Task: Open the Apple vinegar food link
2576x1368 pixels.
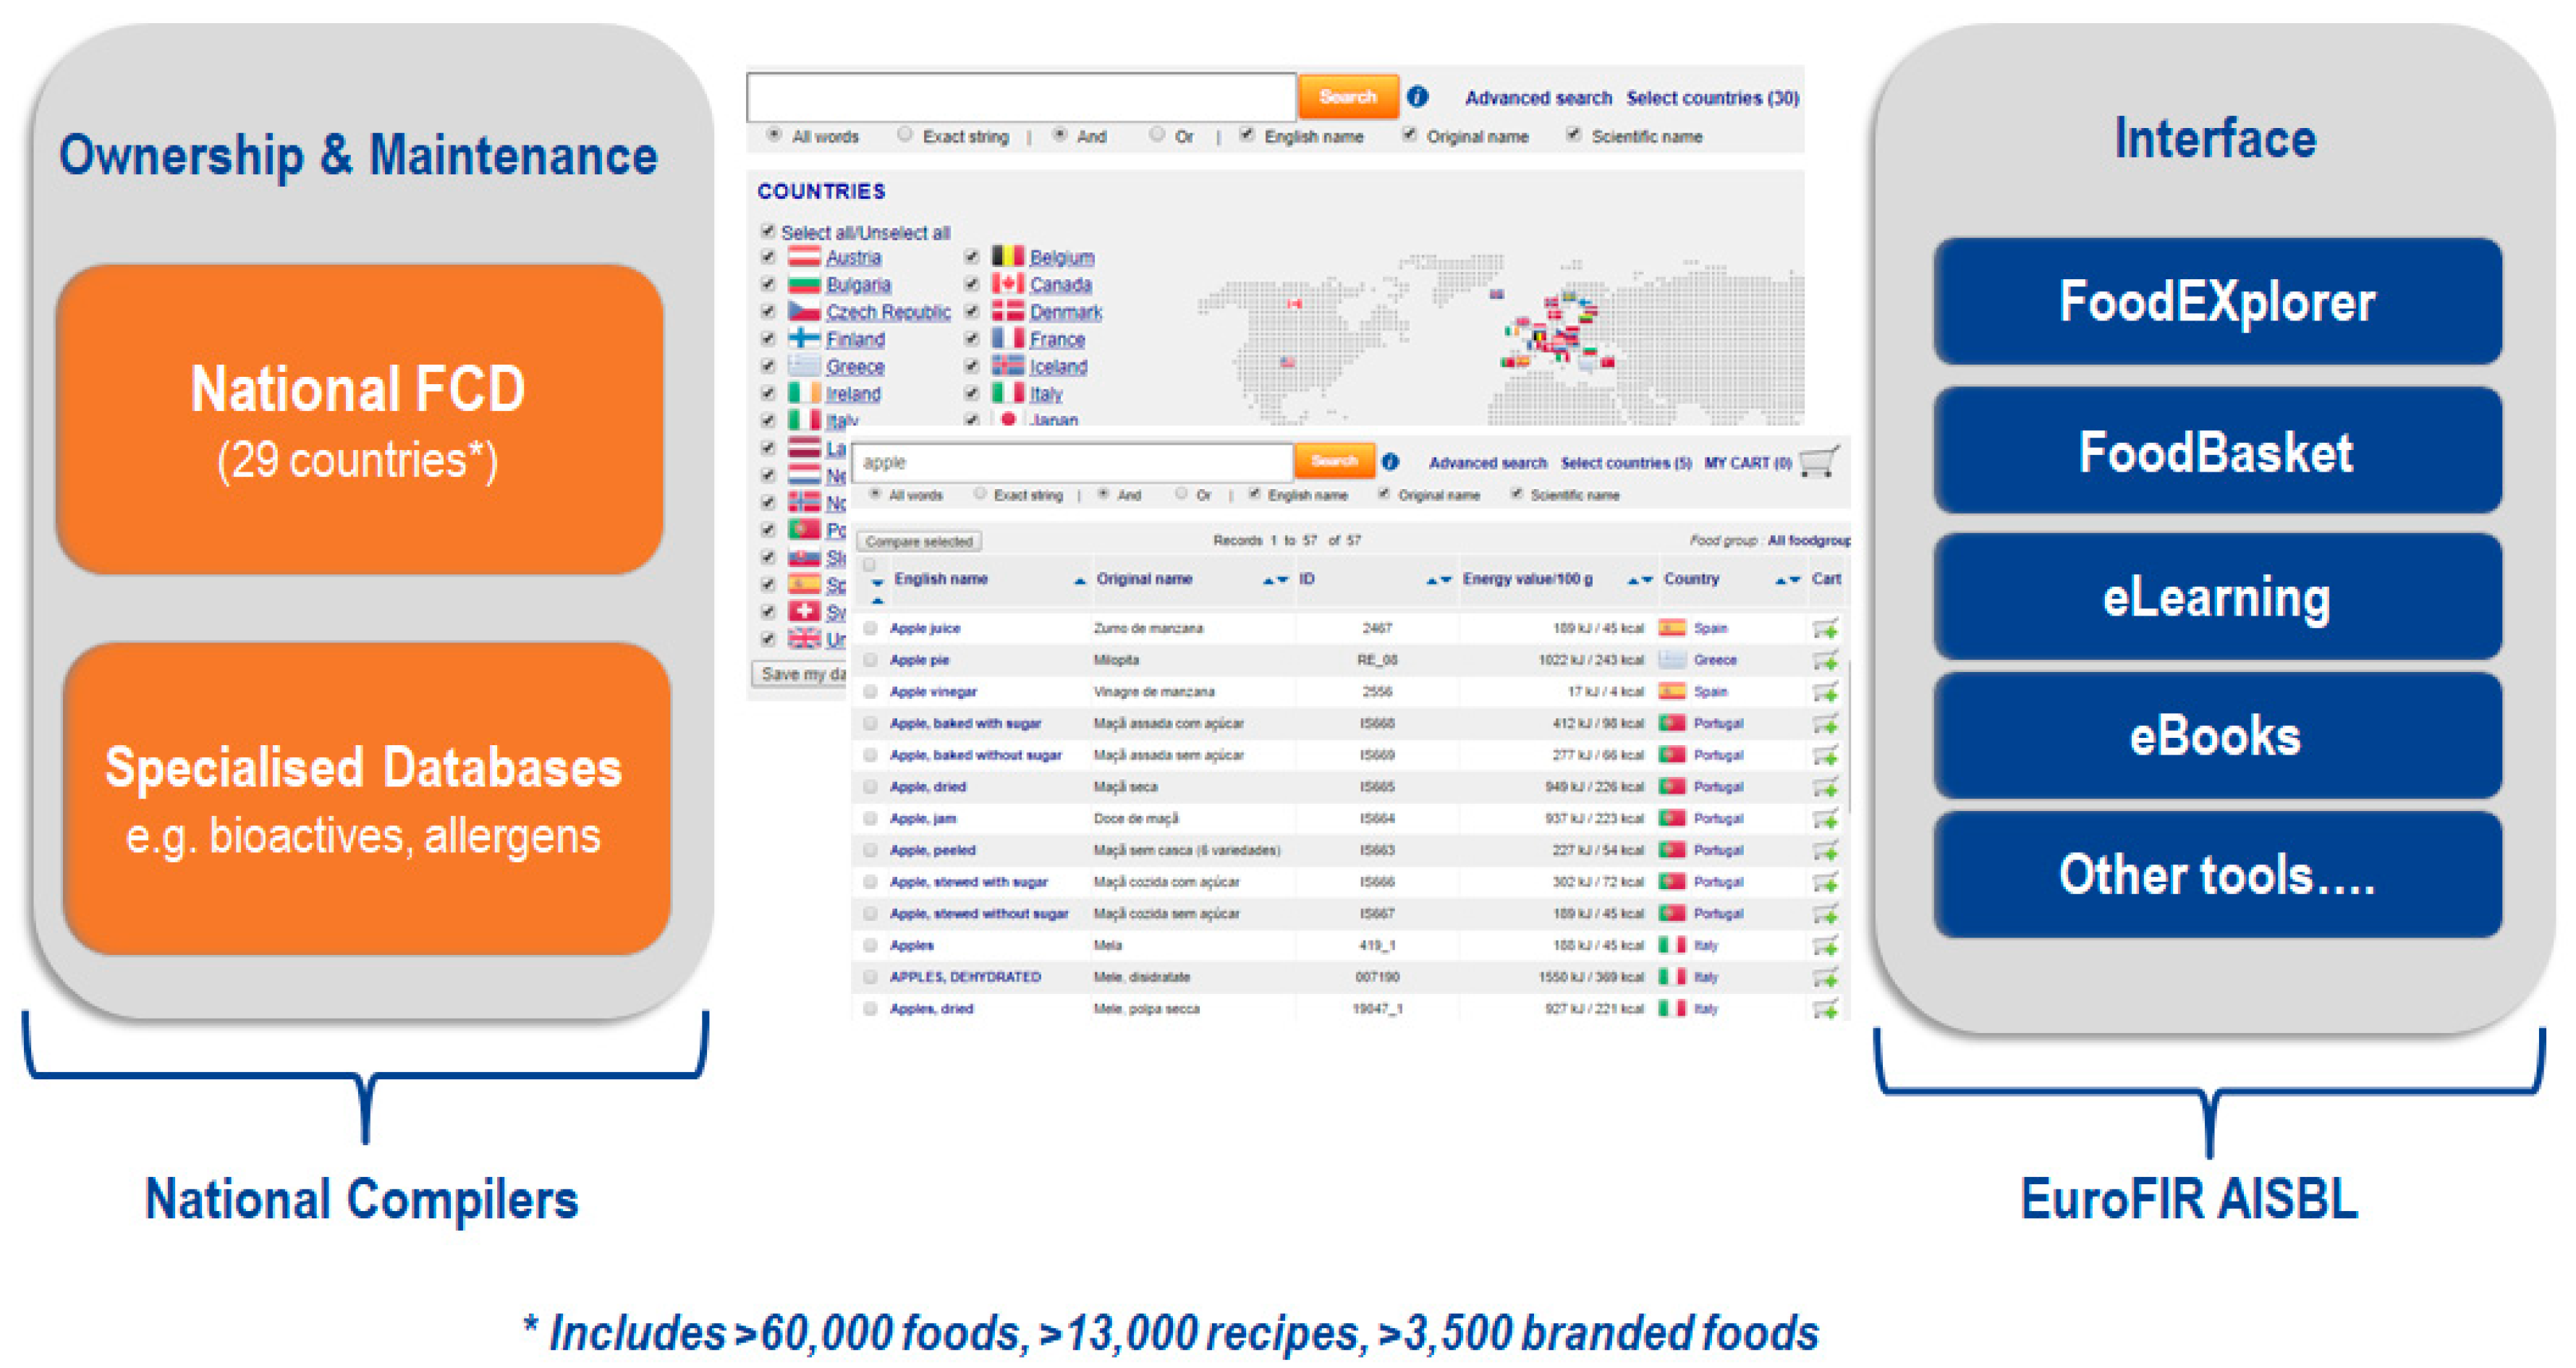Action: pos(933,692)
